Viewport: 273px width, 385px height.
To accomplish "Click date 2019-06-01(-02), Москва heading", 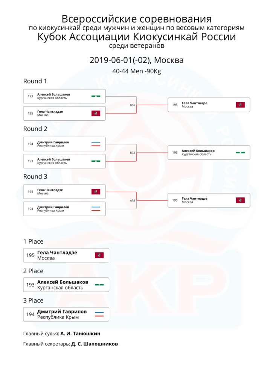I will tap(136, 60).
